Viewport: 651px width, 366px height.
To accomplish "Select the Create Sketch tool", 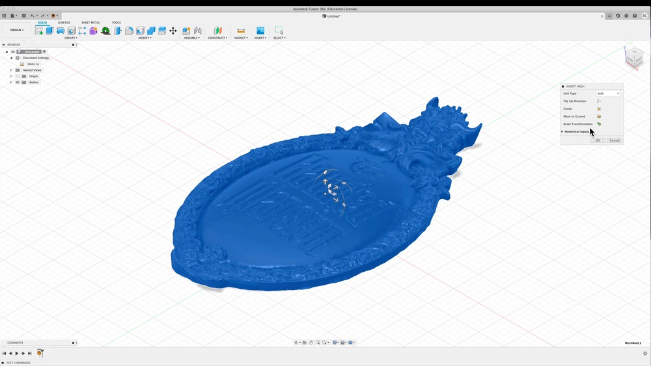I will [39, 31].
